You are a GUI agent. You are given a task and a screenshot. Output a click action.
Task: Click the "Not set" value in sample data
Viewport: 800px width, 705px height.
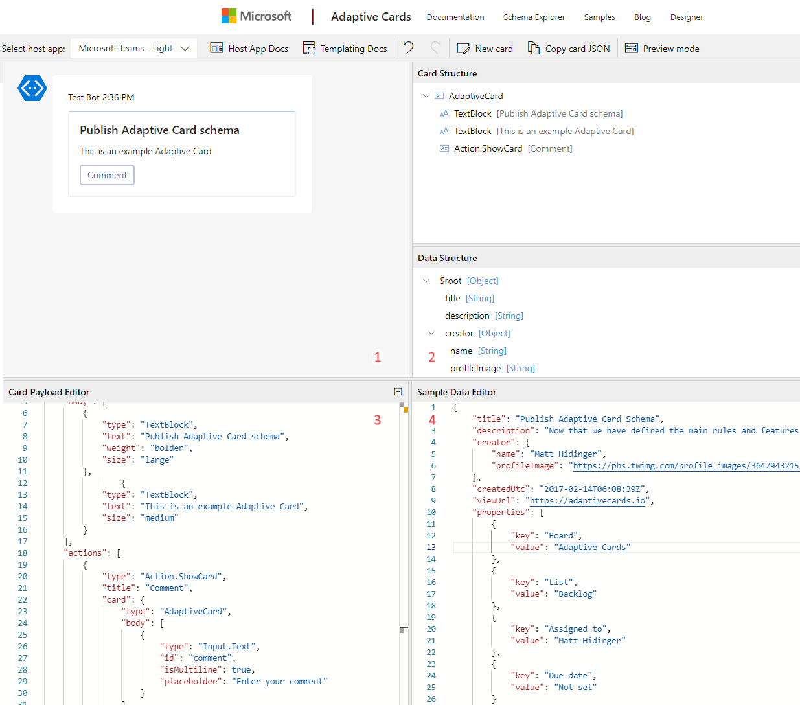(575, 688)
